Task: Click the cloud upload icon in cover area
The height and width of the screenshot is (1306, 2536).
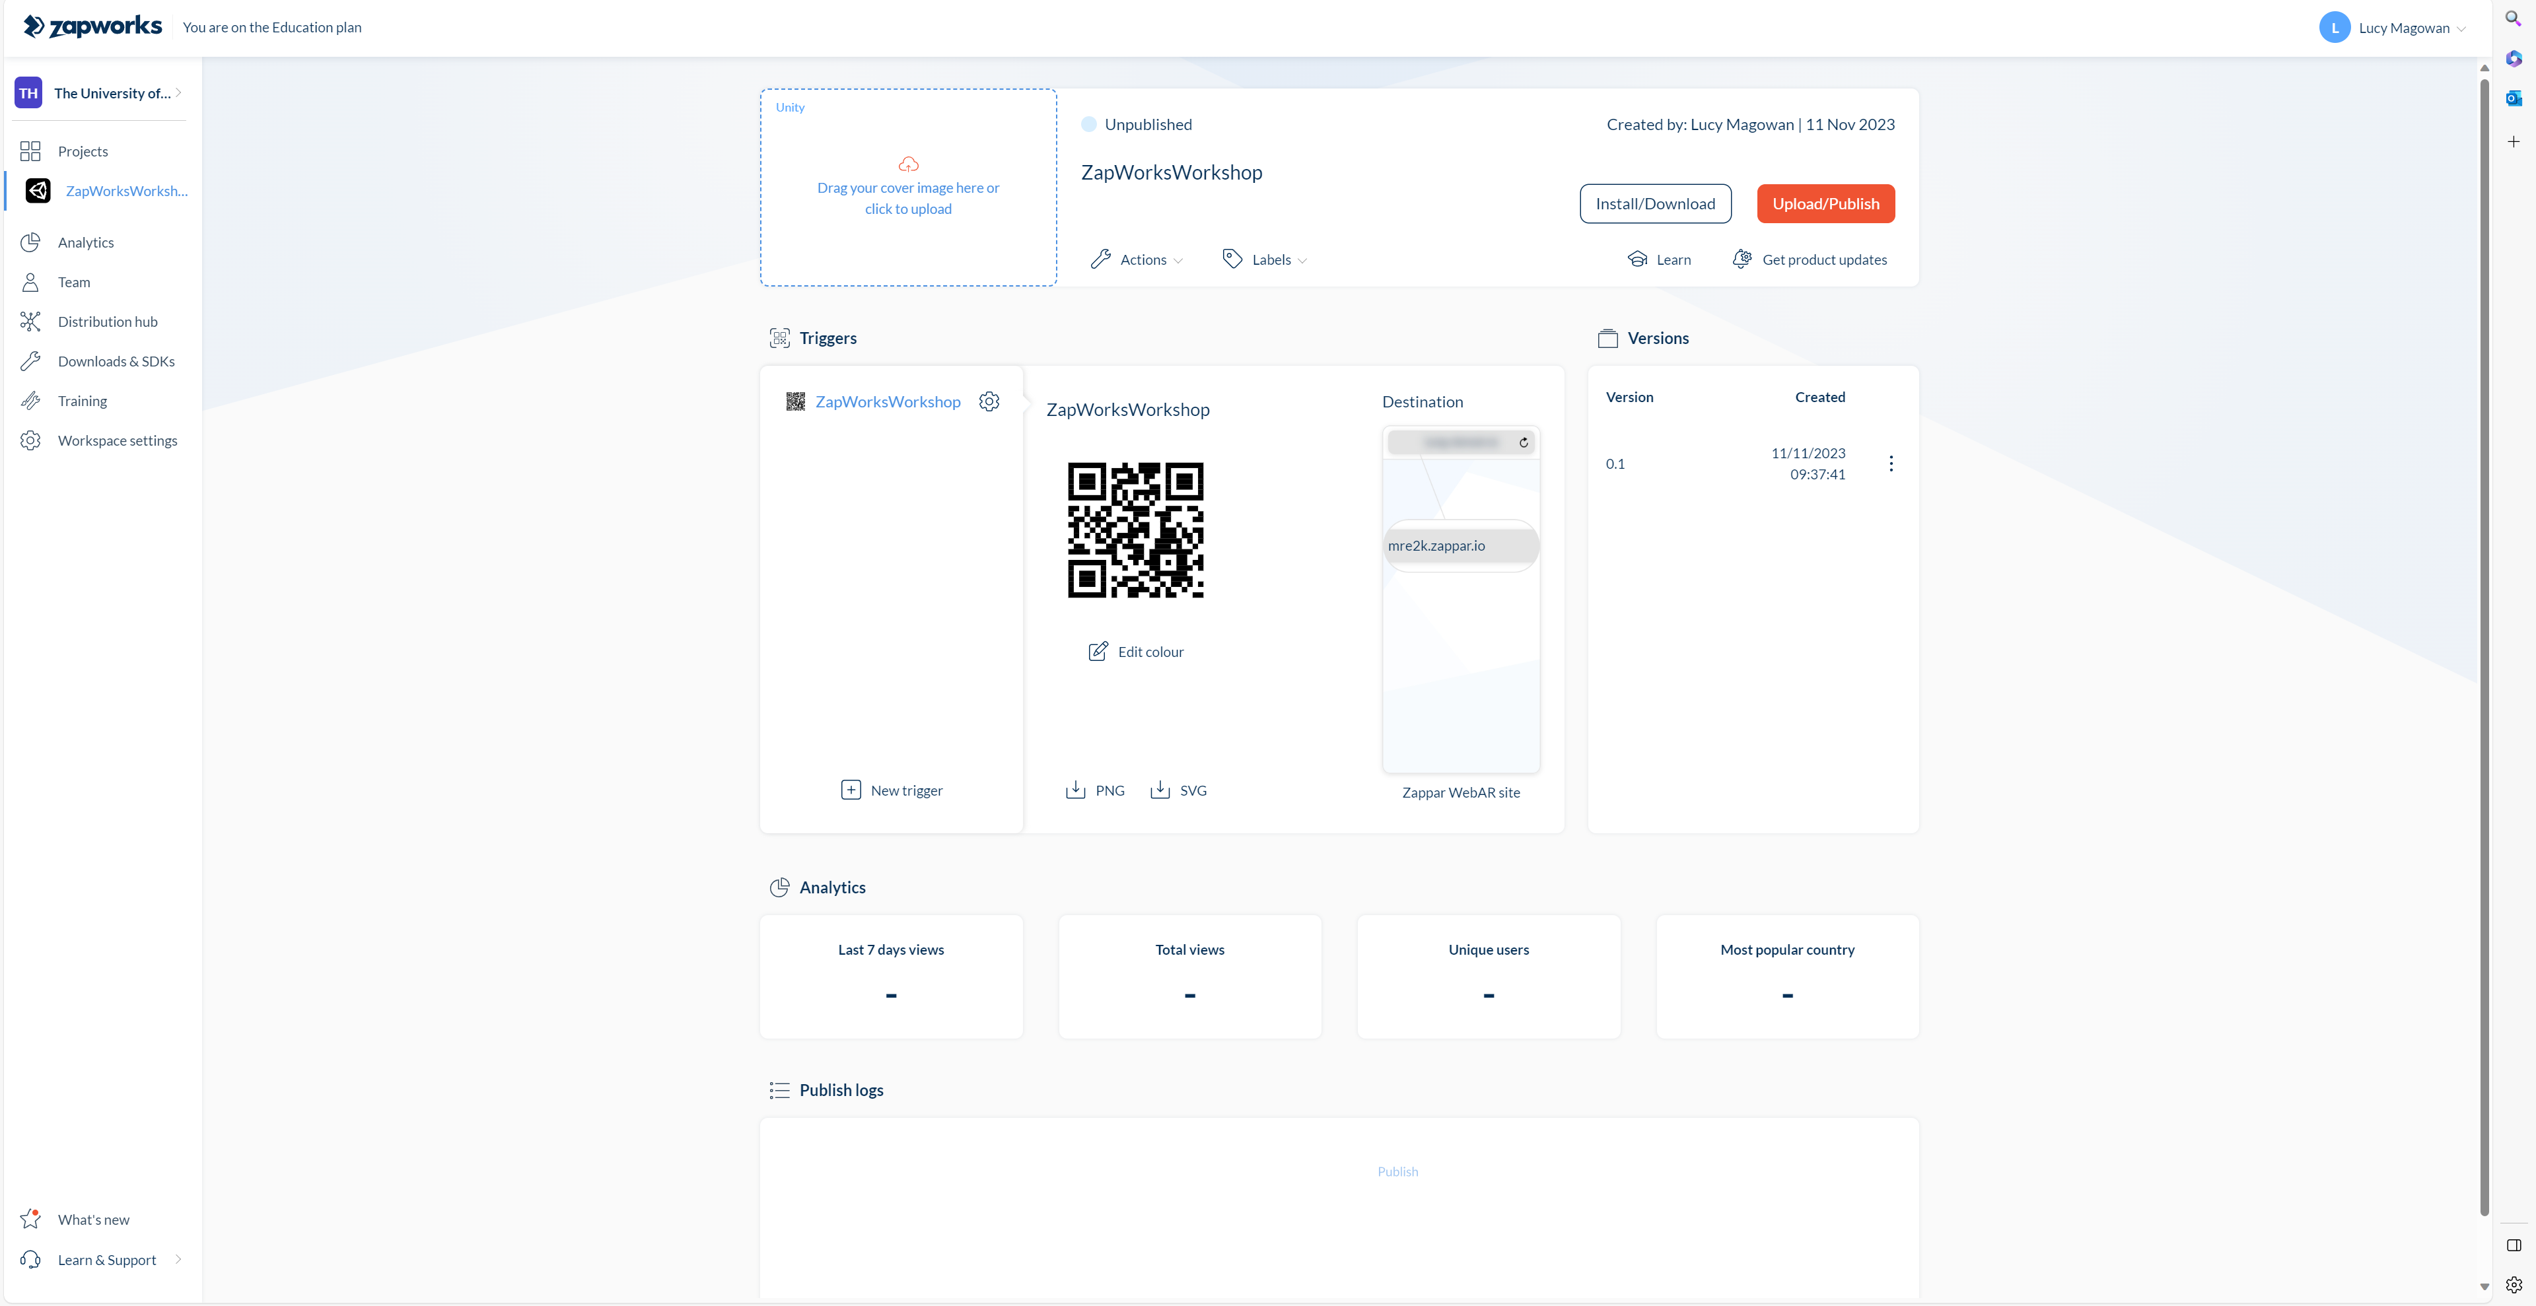Action: click(907, 163)
